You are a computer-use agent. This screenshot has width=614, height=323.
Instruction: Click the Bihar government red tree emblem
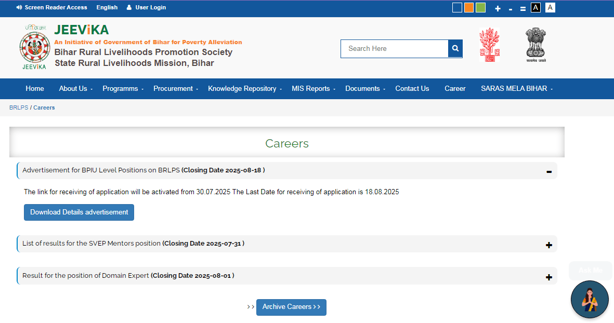488,46
